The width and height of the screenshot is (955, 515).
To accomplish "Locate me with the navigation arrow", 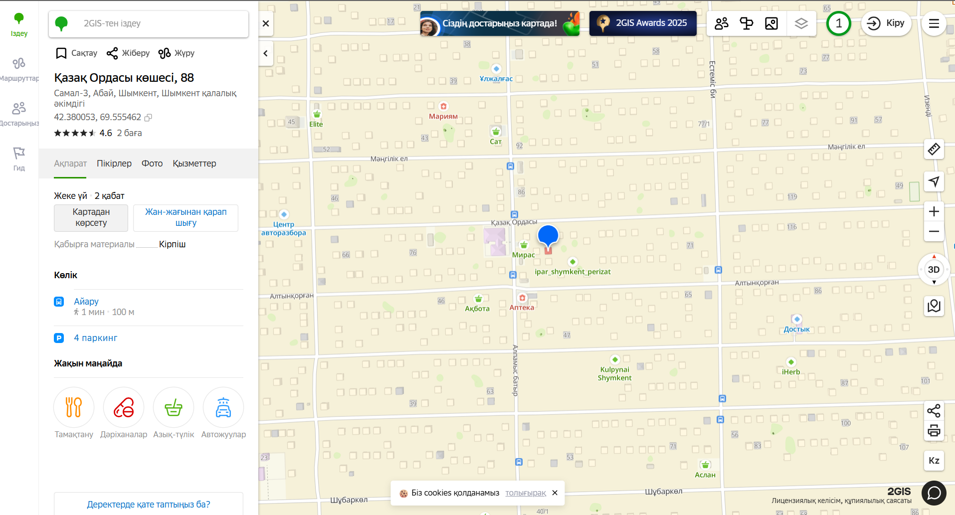I will coord(934,181).
